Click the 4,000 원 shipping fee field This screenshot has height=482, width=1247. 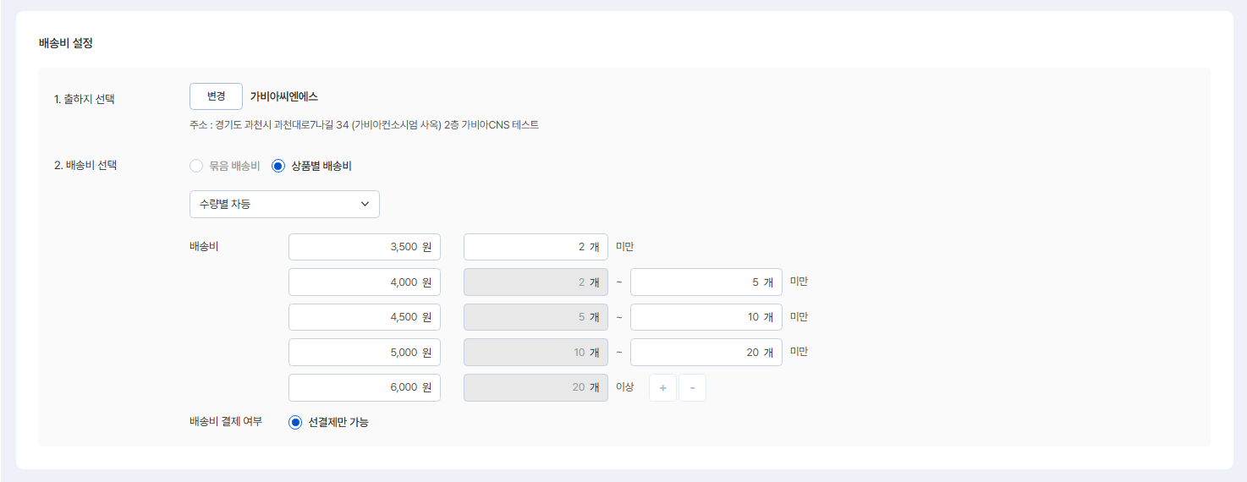coord(364,282)
